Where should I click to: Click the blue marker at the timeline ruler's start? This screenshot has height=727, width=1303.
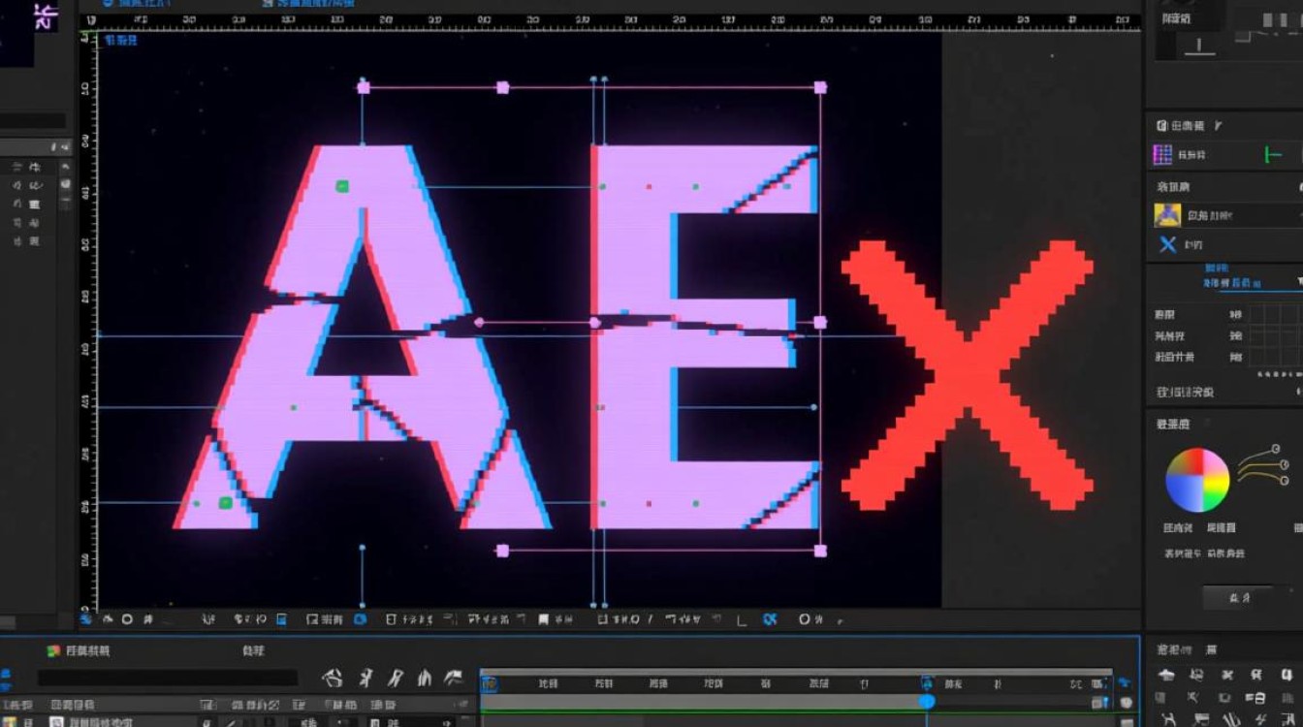490,683
